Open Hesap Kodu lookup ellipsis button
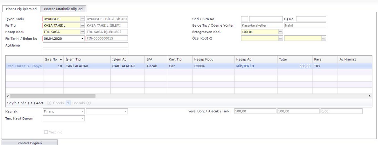Image resolution: width=378 pixels, height=145 pixels. [82, 32]
